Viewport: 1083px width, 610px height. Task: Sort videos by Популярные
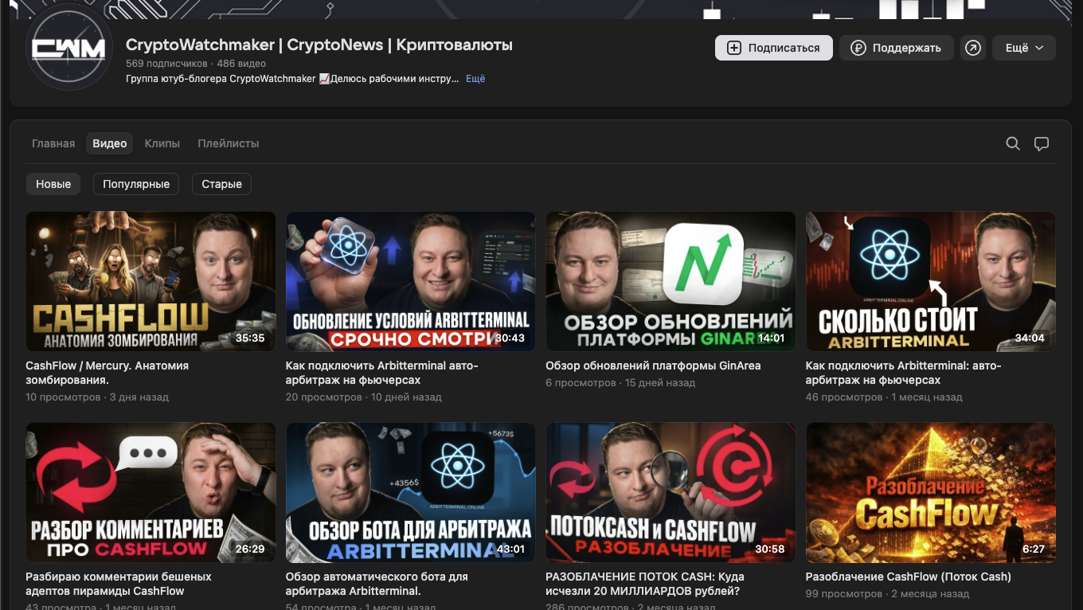pos(136,184)
